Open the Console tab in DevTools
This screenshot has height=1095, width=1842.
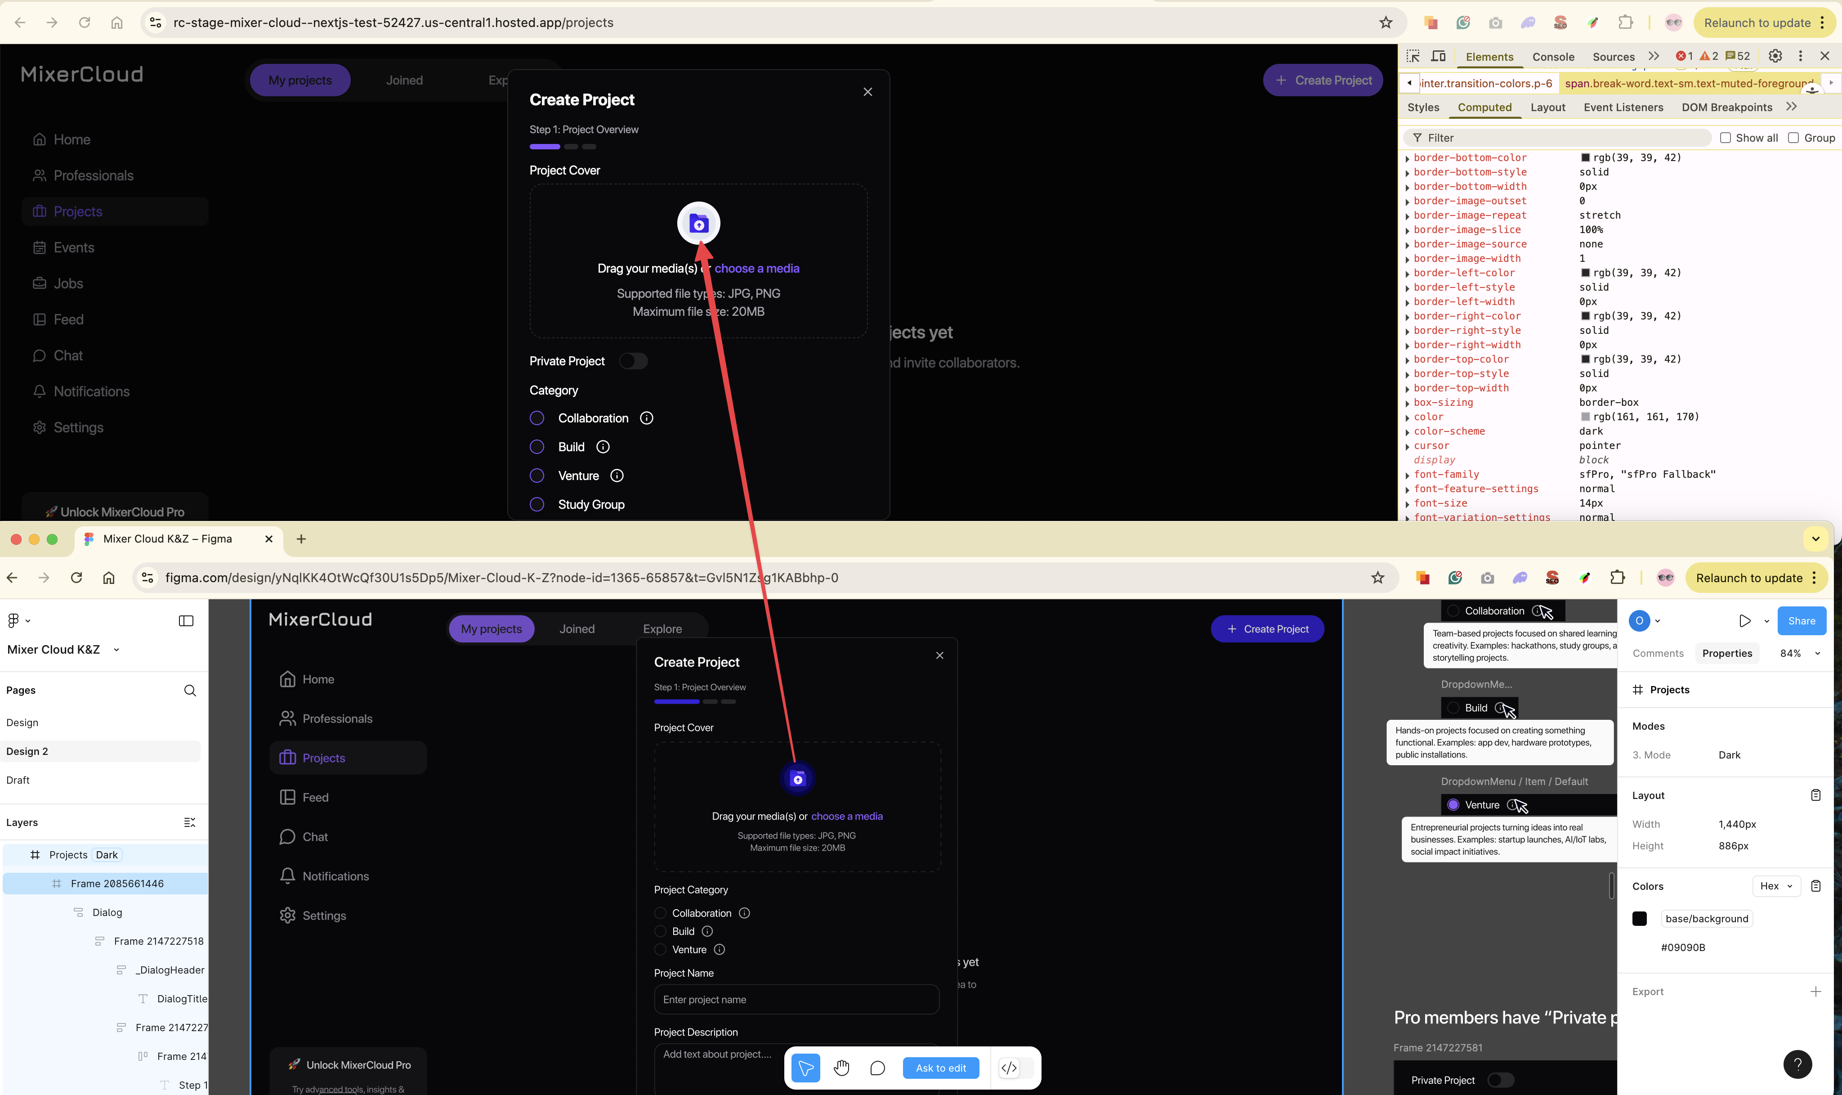click(1553, 57)
